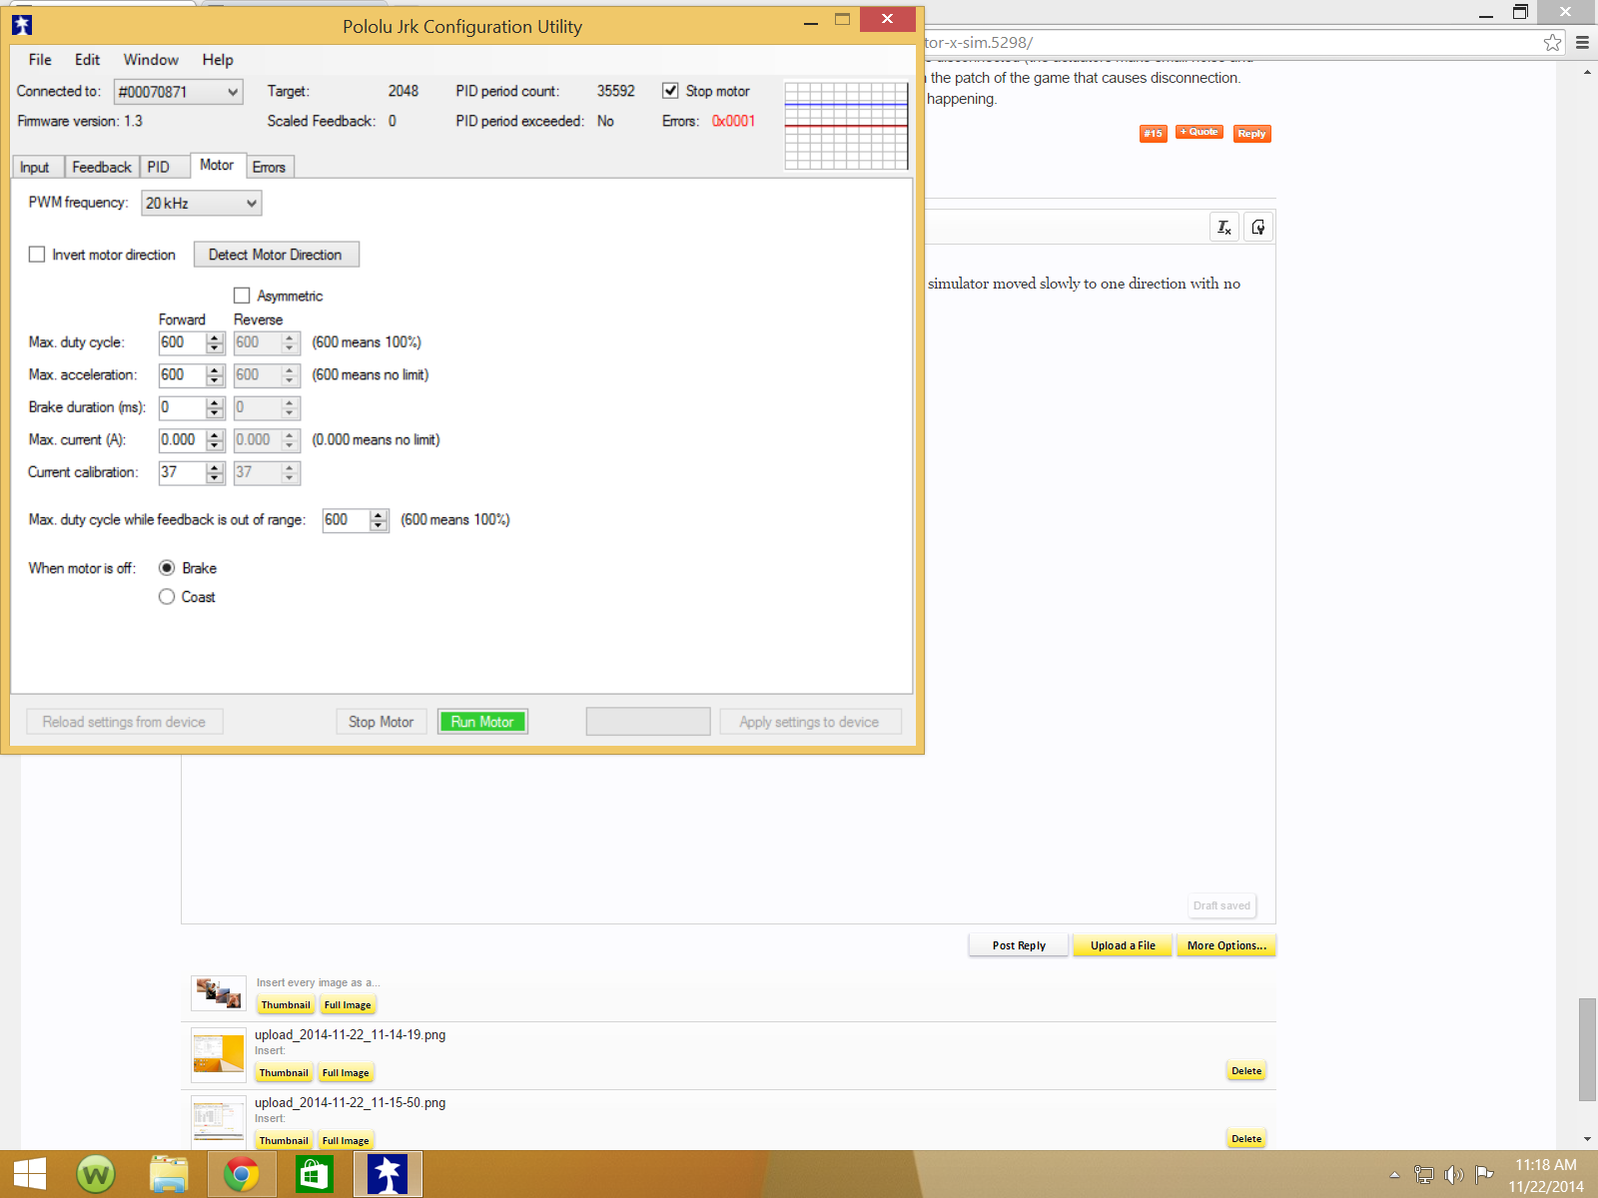
Task: Click the Reply button on post #15
Action: [x=1251, y=134]
